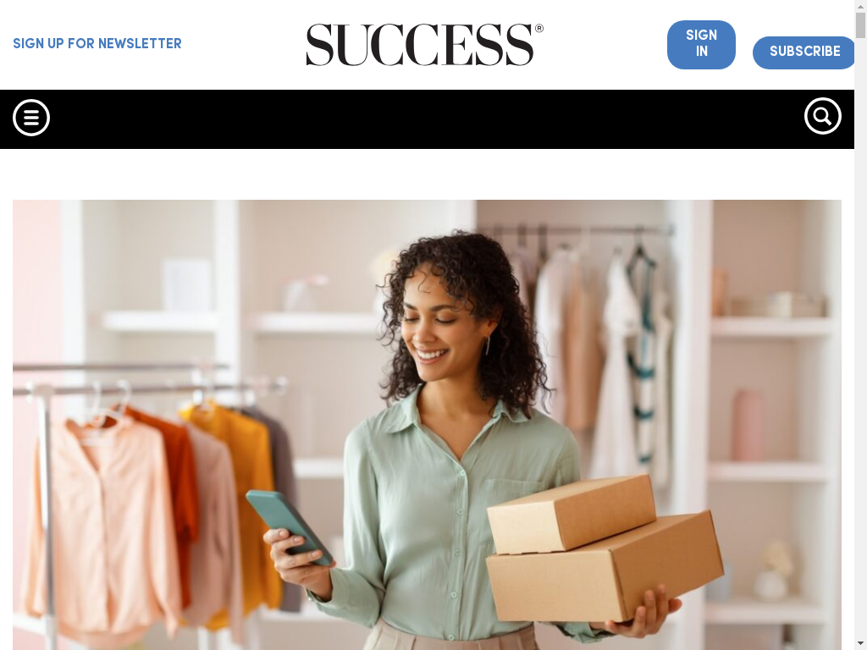Viewport: 867px width, 650px height.
Task: Click the vertical scrollbar thumb
Action: [860, 25]
